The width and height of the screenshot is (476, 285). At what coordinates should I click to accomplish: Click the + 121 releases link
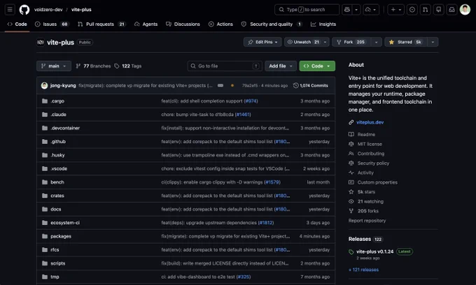tap(363, 270)
